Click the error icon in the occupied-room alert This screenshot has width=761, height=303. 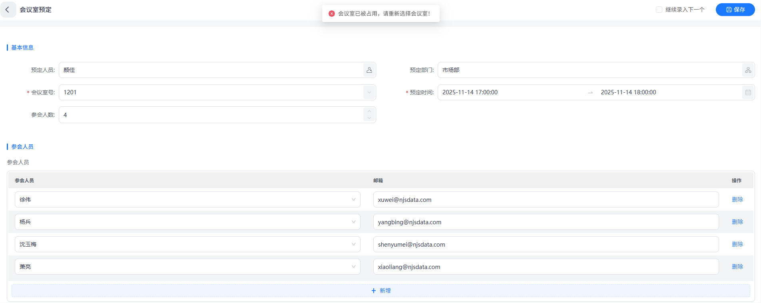tap(332, 14)
